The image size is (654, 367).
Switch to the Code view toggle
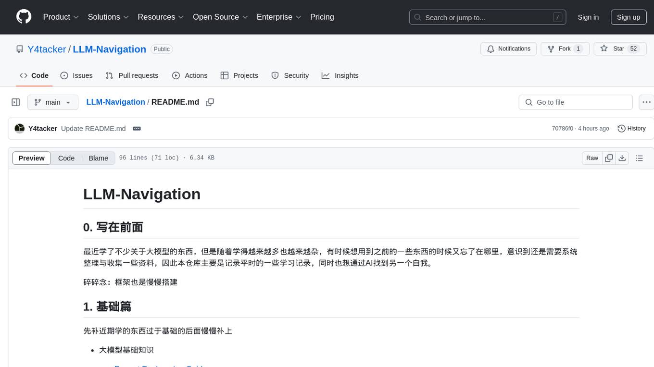click(66, 158)
